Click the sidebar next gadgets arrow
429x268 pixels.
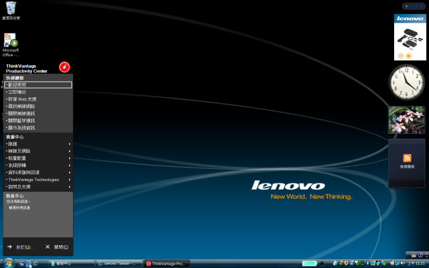pos(422,6)
